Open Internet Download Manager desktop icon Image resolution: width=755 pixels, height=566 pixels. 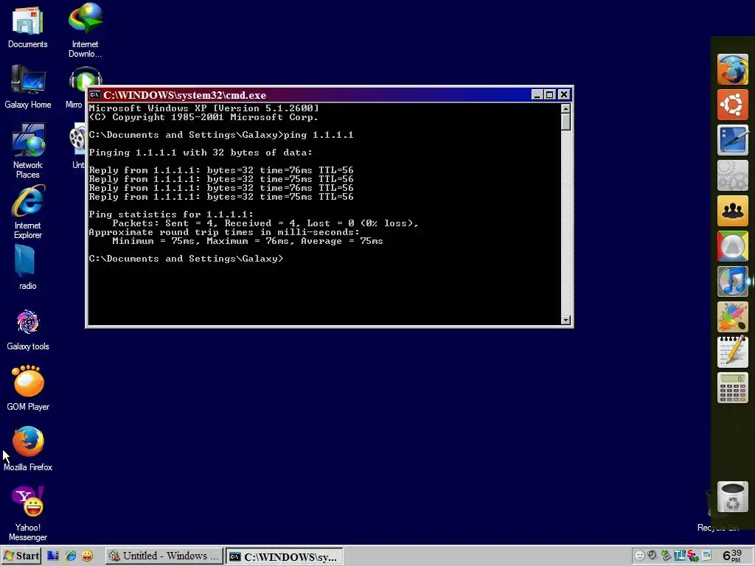[x=86, y=29]
